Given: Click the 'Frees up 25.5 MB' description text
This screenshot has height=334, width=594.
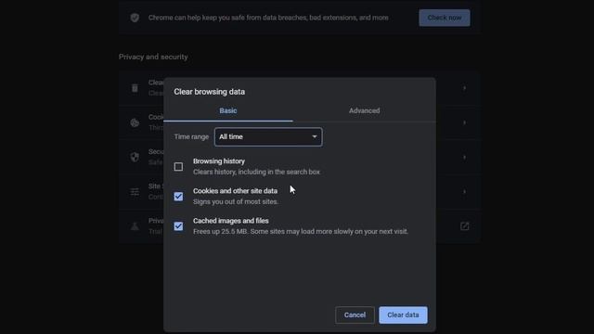Looking at the screenshot, I should tap(301, 231).
